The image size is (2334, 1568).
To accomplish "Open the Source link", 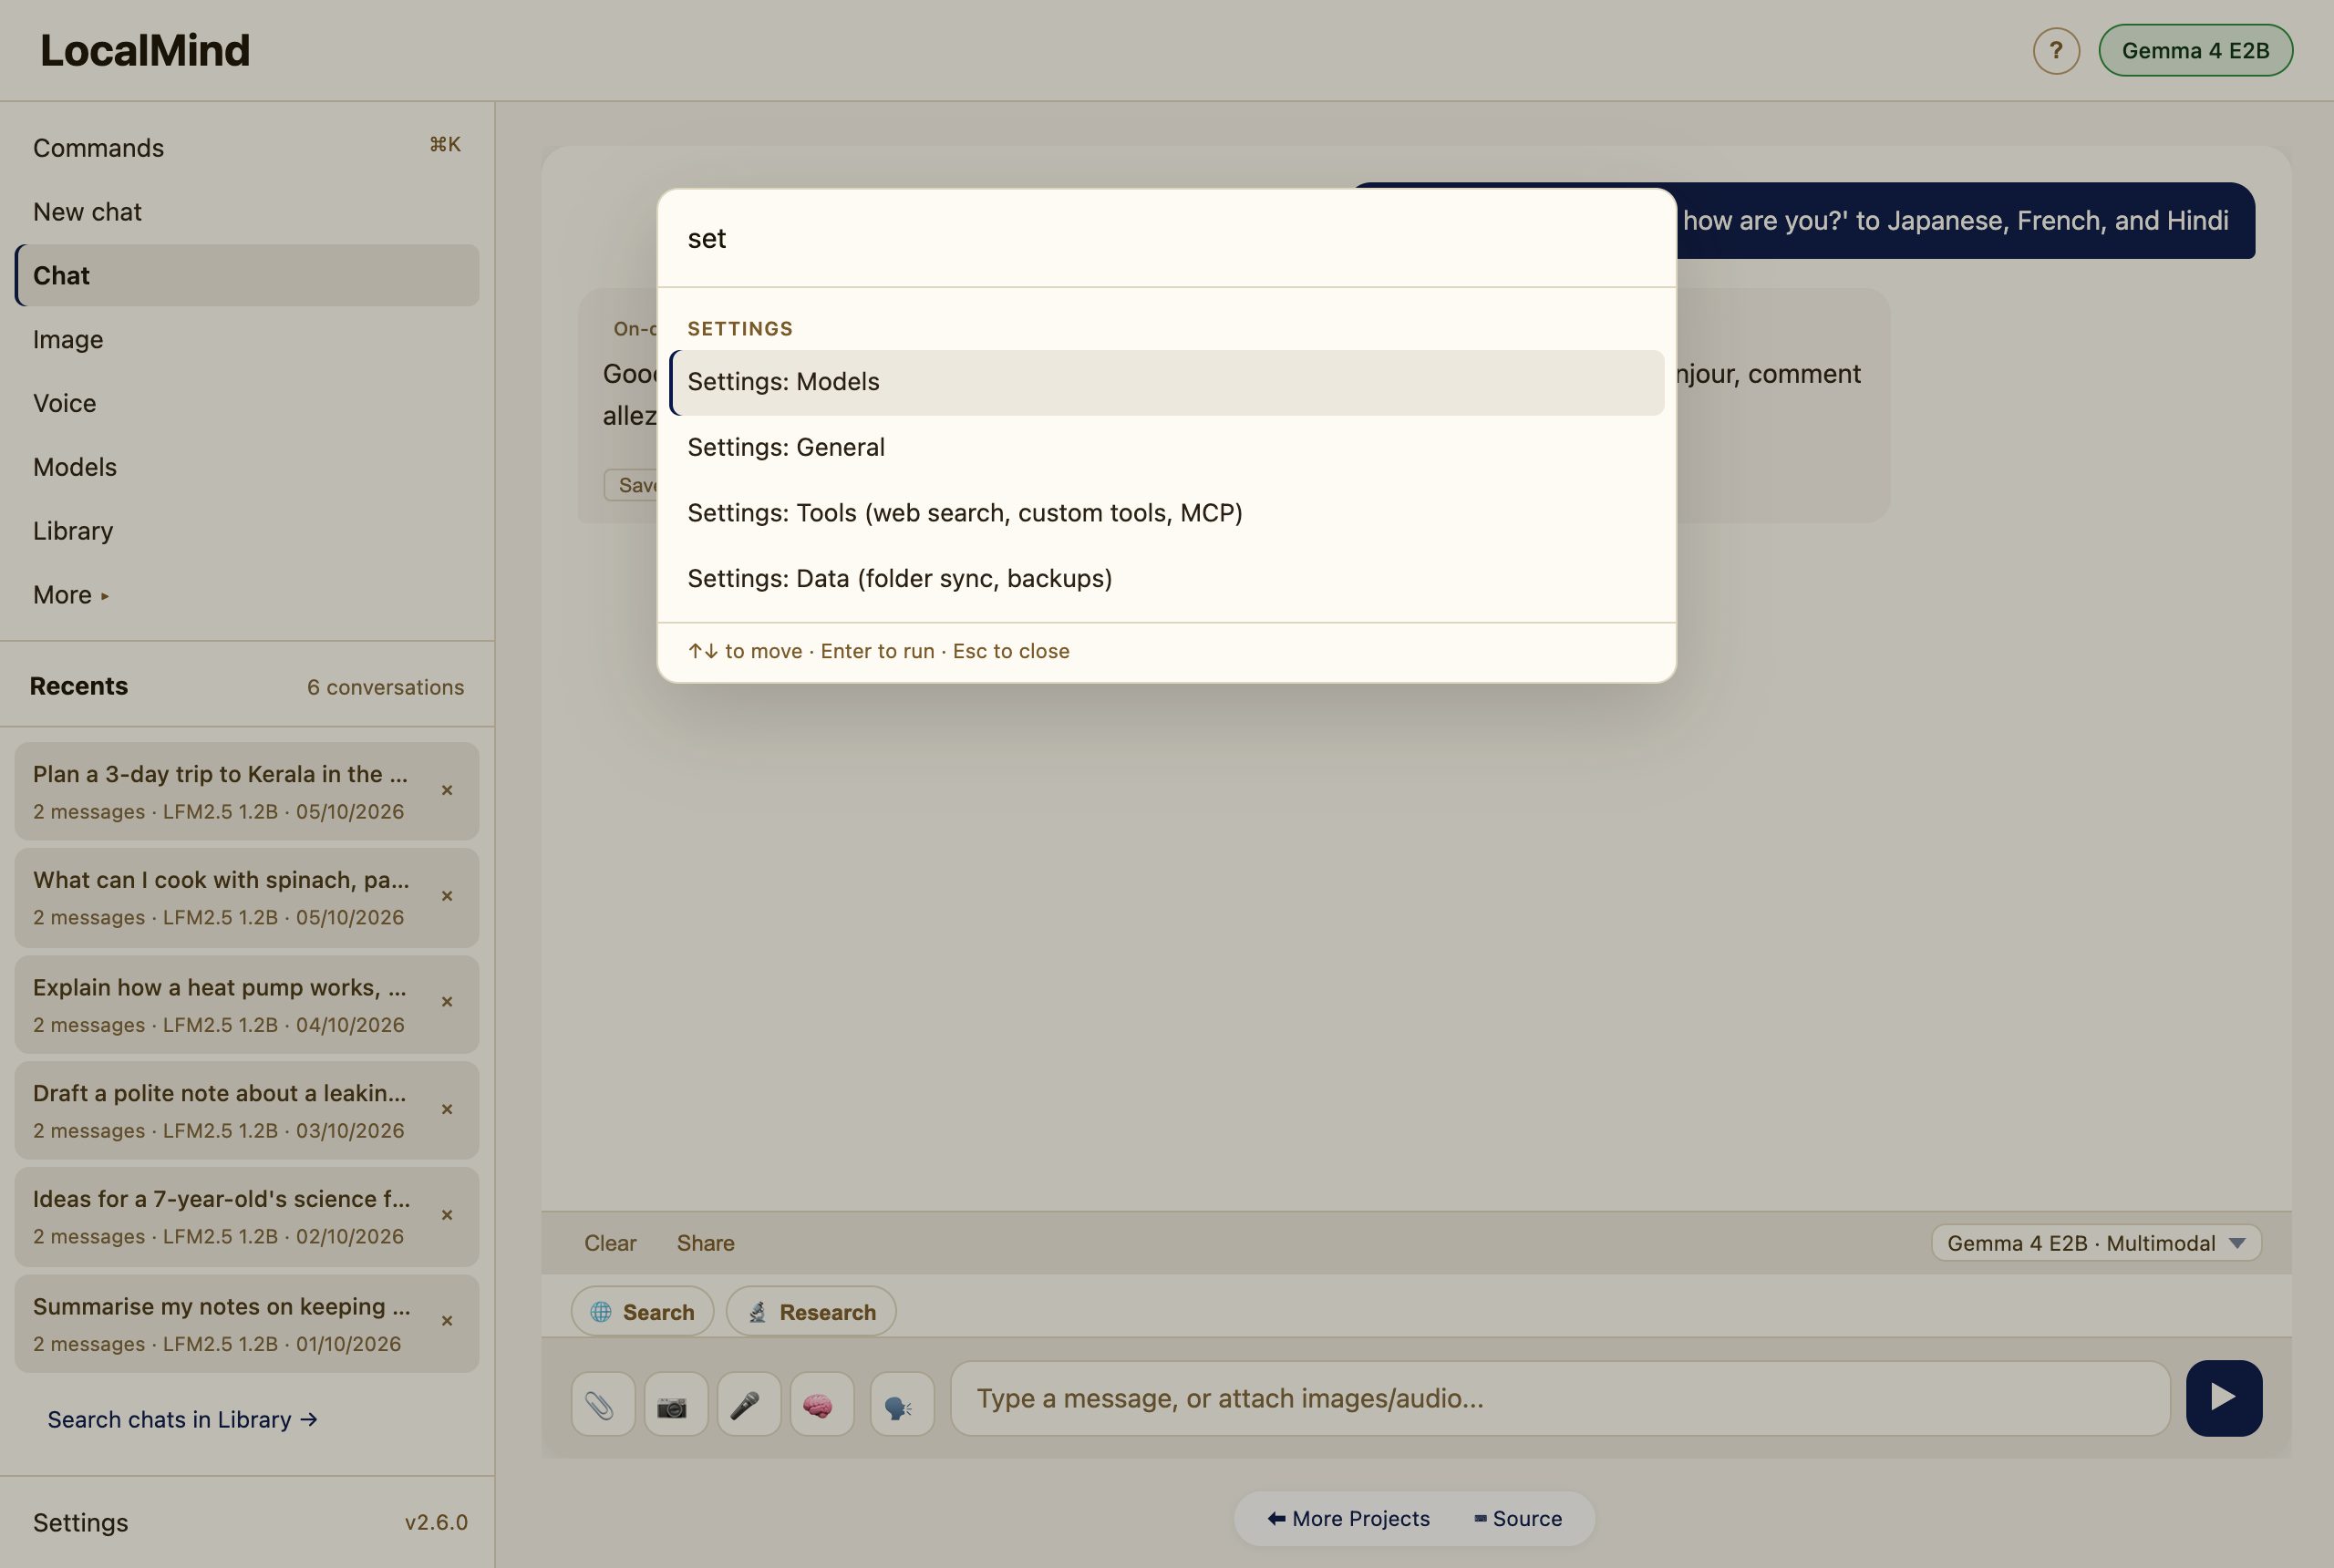I will [1517, 1518].
